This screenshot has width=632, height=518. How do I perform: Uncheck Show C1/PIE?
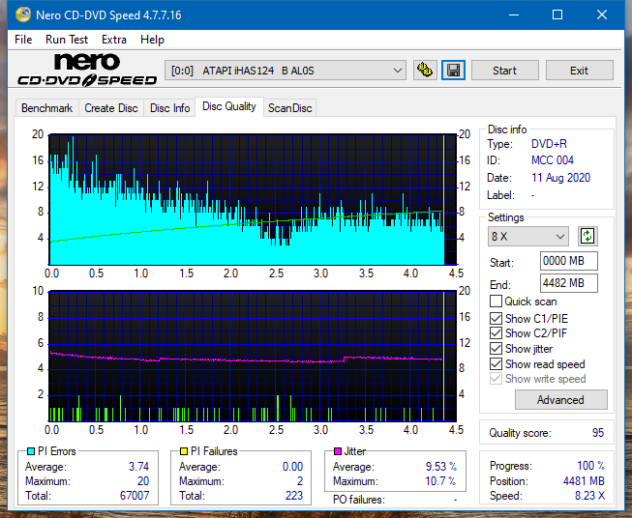496,318
